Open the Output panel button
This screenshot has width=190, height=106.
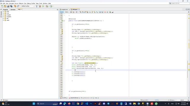(x=5, y=100)
